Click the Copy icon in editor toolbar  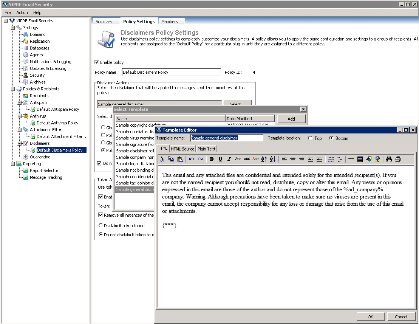[x=171, y=159]
